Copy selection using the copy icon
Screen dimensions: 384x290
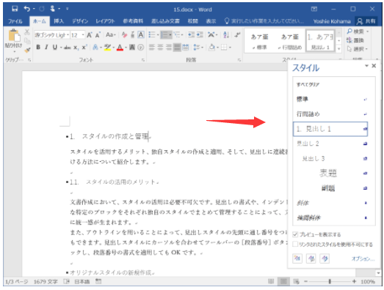(27, 40)
